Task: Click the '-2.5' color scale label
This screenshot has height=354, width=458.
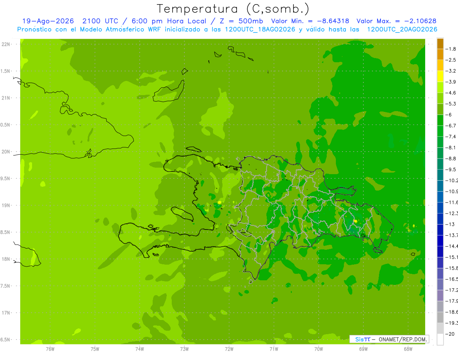Action: coord(451,60)
